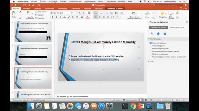Apply superscript X² formatting
Screen dimensions: 199x111
click(69, 17)
